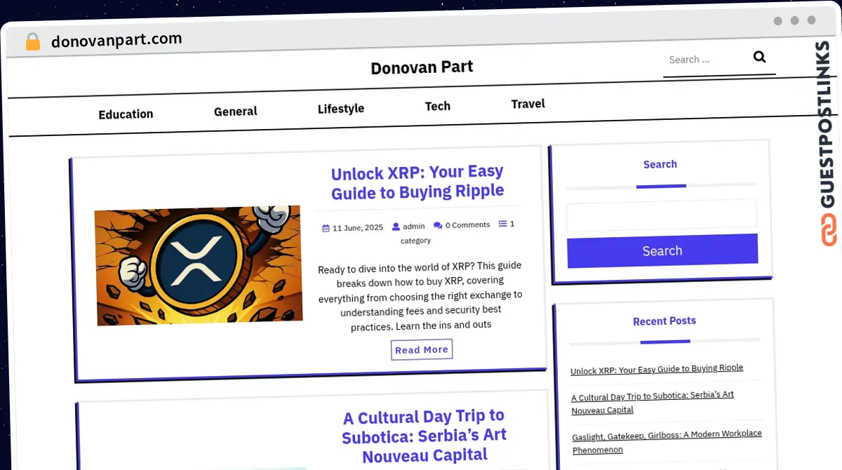The image size is (842, 470).
Task: Open the Education menu item
Action: (x=126, y=114)
